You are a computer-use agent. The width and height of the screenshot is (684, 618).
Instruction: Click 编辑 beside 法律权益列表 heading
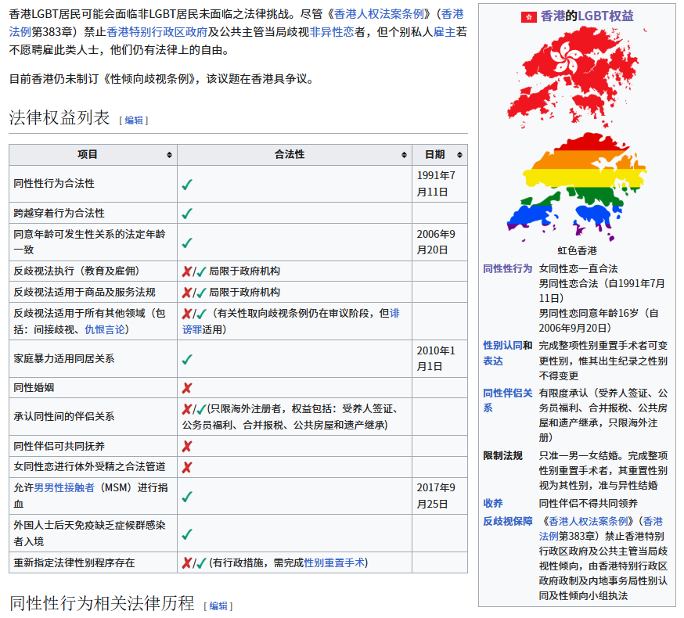[134, 120]
